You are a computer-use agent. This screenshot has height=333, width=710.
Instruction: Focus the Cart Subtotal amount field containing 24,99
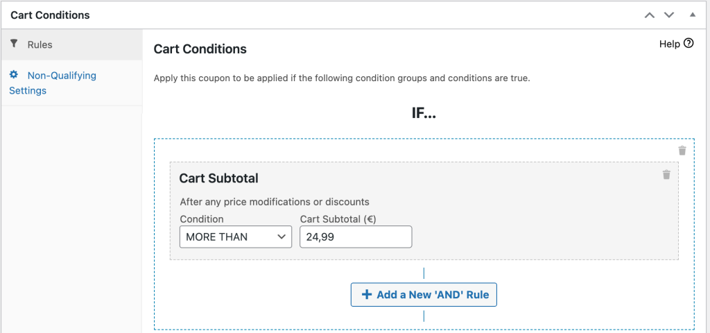click(x=356, y=237)
